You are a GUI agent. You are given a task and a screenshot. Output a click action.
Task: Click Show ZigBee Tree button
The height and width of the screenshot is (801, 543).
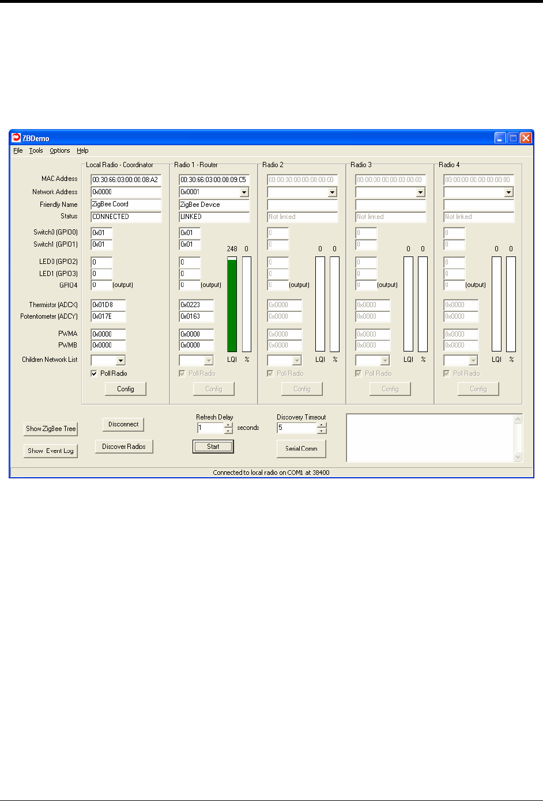[x=51, y=429]
